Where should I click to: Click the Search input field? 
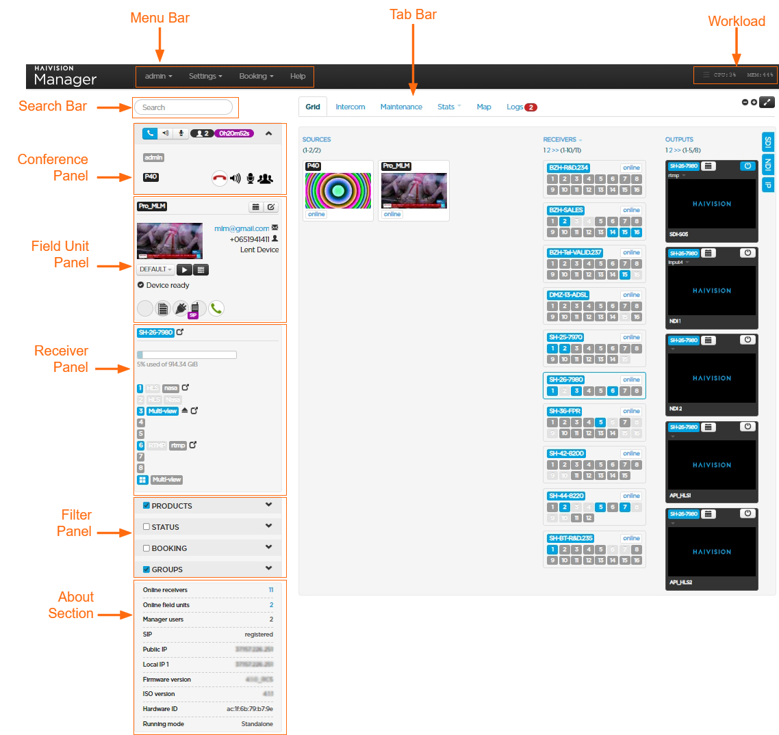click(183, 107)
